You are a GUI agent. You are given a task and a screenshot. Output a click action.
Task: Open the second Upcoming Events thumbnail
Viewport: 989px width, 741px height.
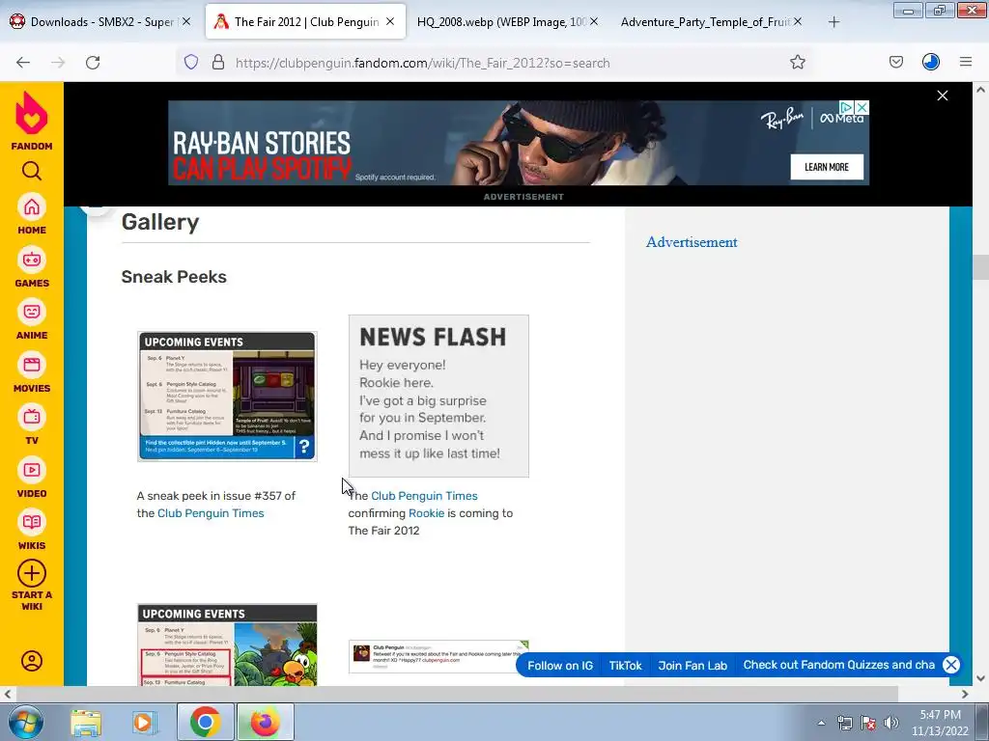click(227, 645)
